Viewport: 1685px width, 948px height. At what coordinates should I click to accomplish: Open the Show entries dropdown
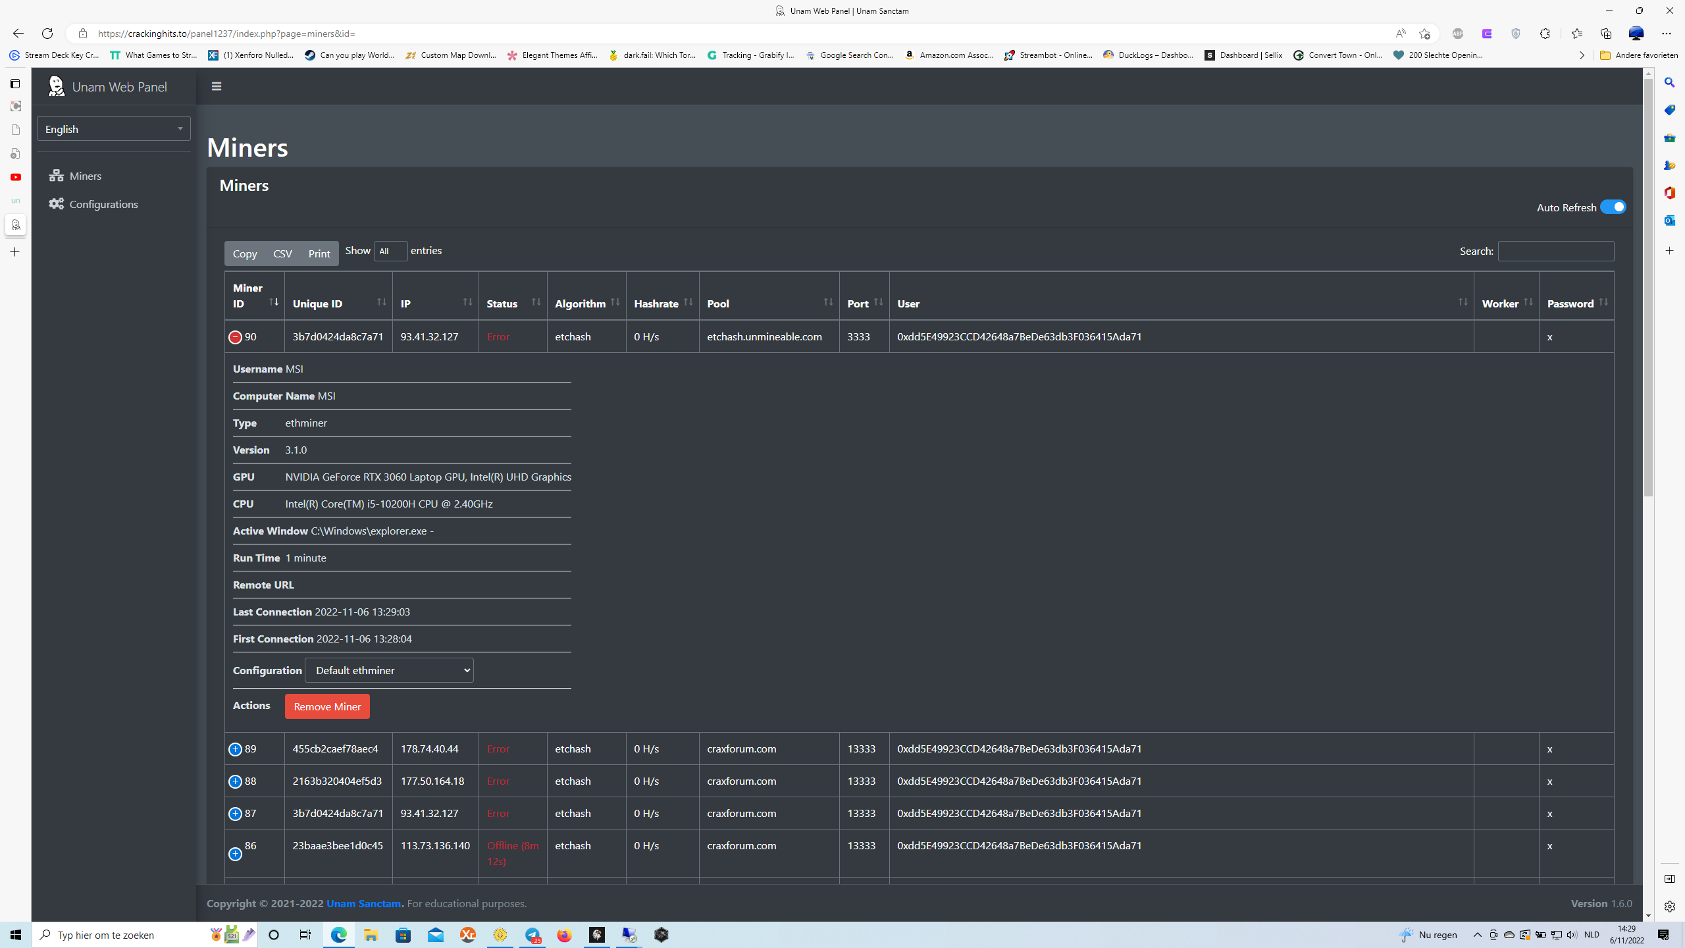[x=390, y=251]
